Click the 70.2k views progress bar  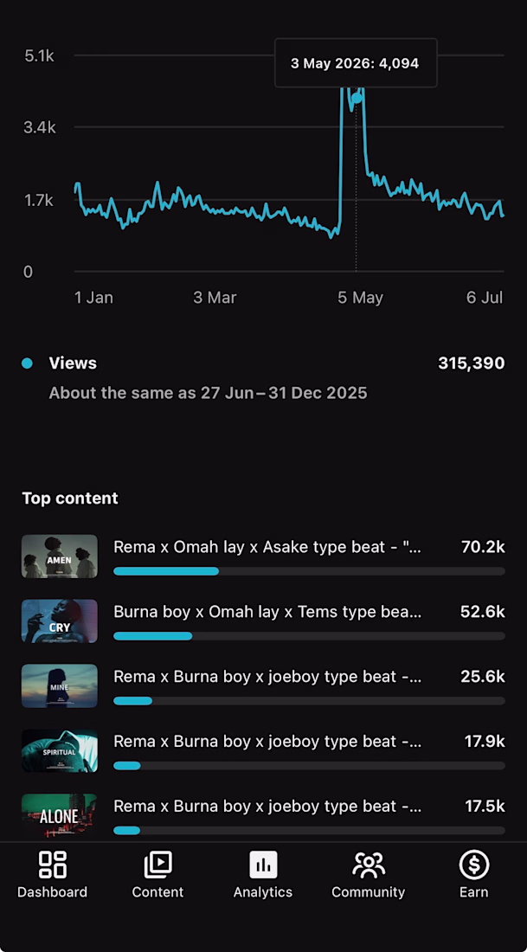309,571
